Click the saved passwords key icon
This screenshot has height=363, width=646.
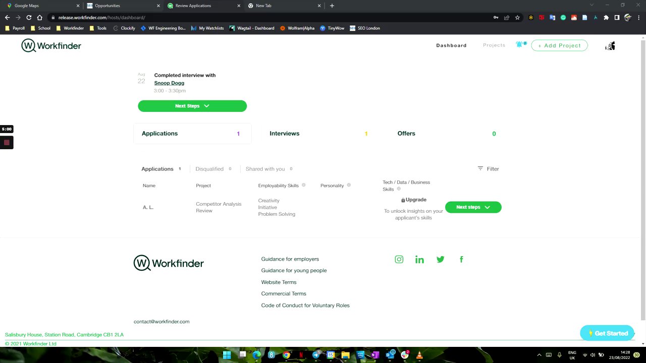496,18
